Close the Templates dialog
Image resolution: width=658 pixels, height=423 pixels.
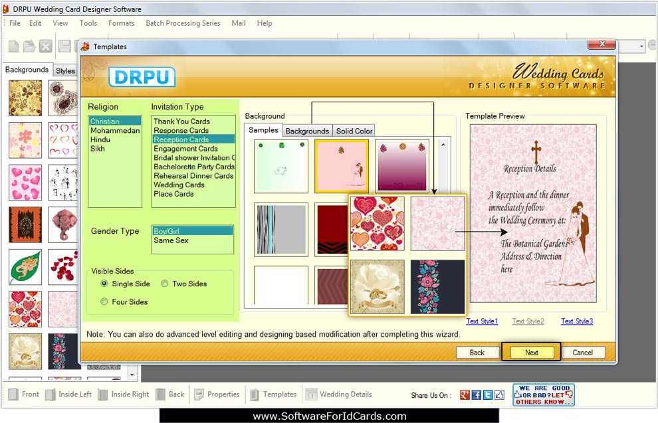(x=602, y=44)
